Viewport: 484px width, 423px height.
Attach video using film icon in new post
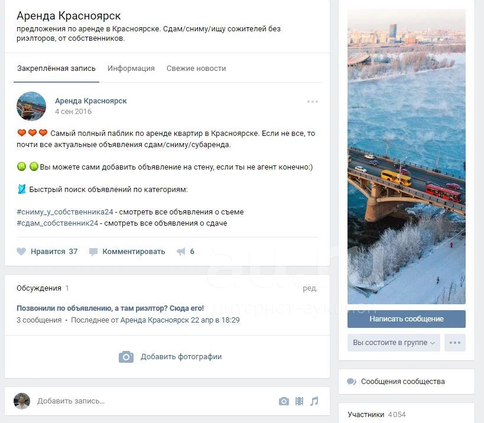coord(299,401)
